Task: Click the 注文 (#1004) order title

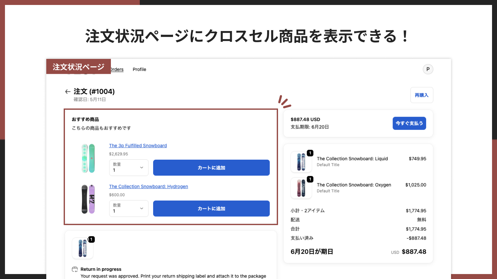Action: pos(94,91)
